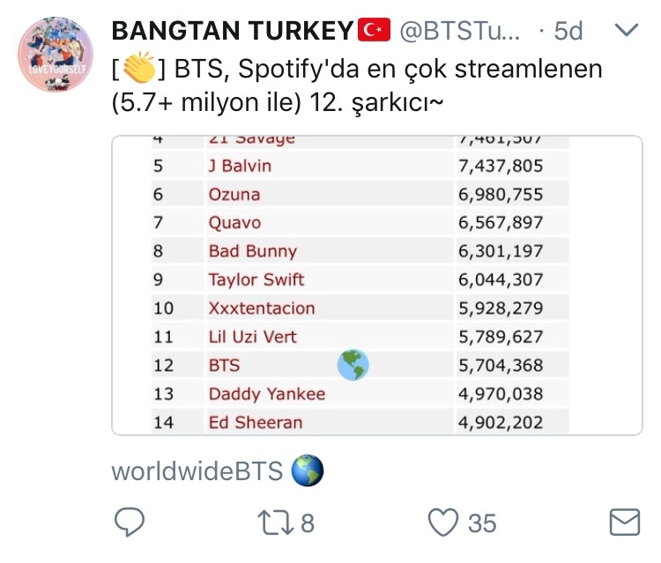Select the worldwideBTS caption text
Viewport: 661px width, 563px height.
(197, 471)
